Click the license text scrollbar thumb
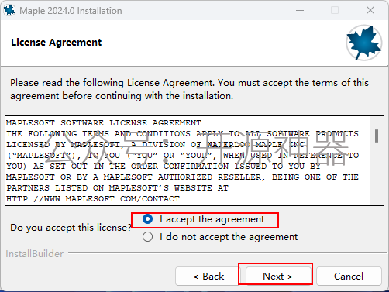Screen dimensions: 389x292 click(x=377, y=136)
